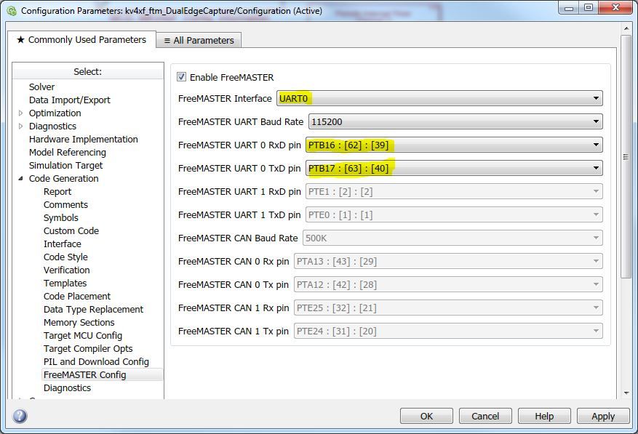Select Symbols under Code Generation

61,217
